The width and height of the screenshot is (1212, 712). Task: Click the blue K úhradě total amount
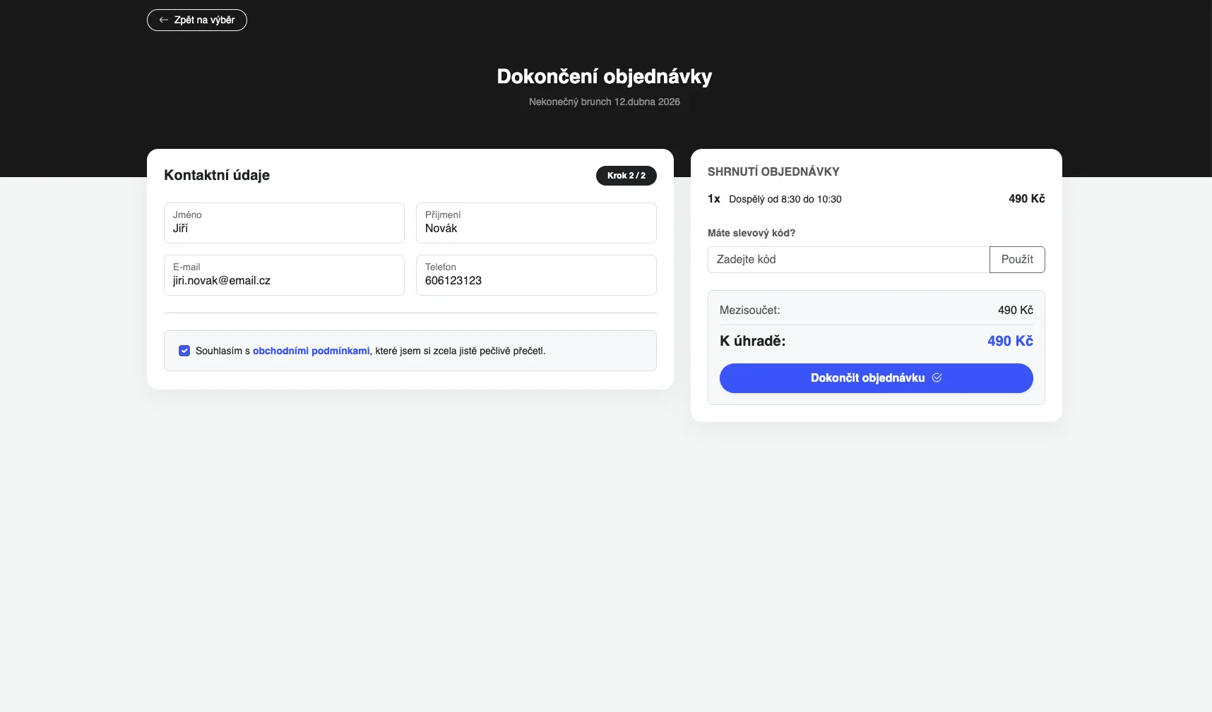pos(1010,341)
